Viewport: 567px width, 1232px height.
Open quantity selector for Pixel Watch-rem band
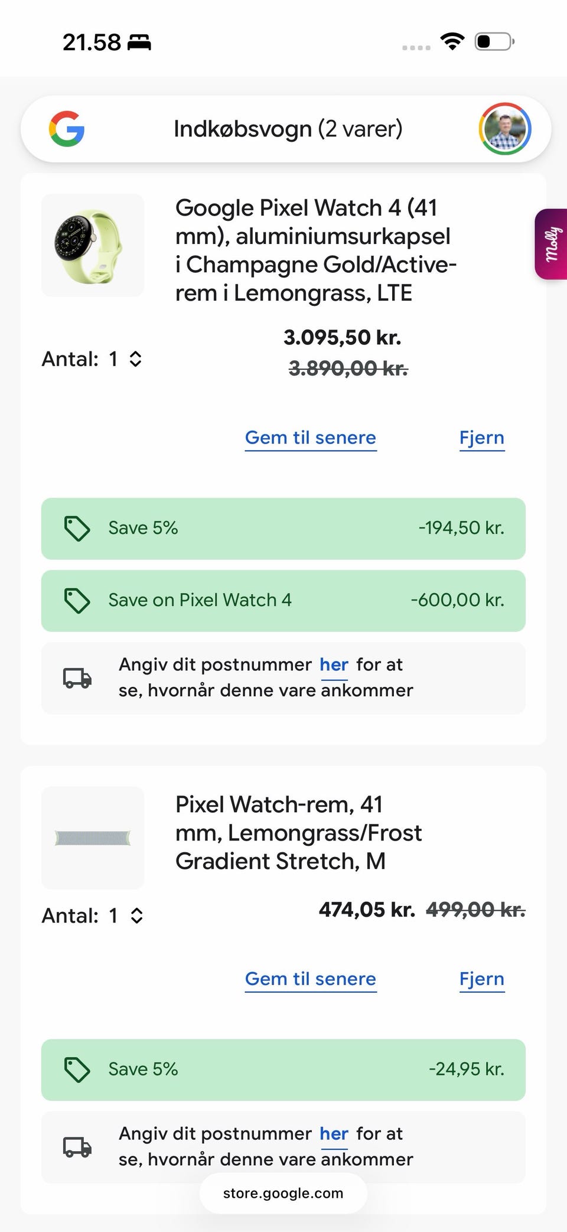click(136, 915)
